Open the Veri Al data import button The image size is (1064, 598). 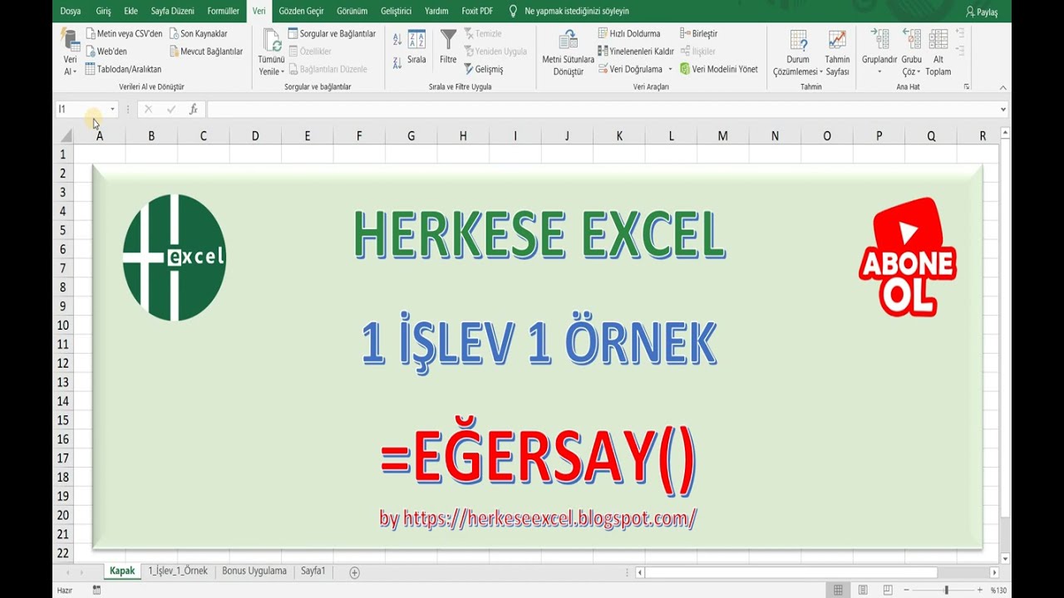(x=70, y=51)
